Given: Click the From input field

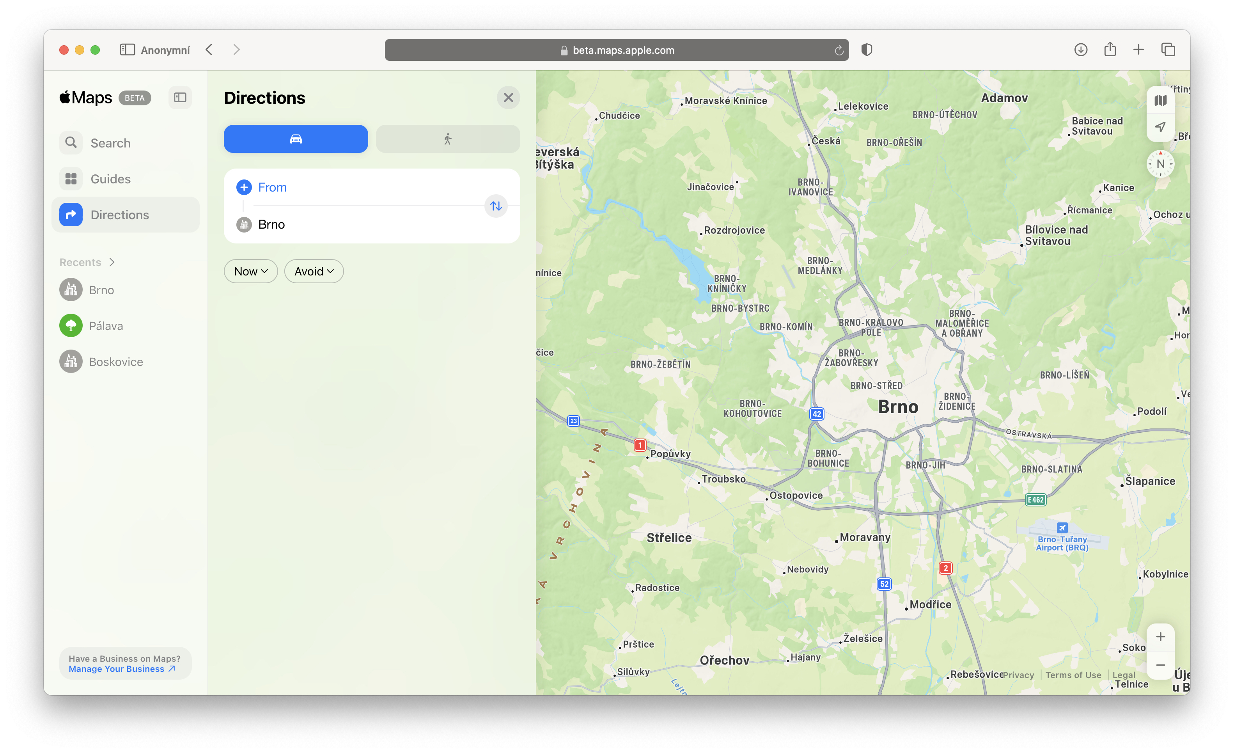Looking at the screenshot, I should pos(273,187).
